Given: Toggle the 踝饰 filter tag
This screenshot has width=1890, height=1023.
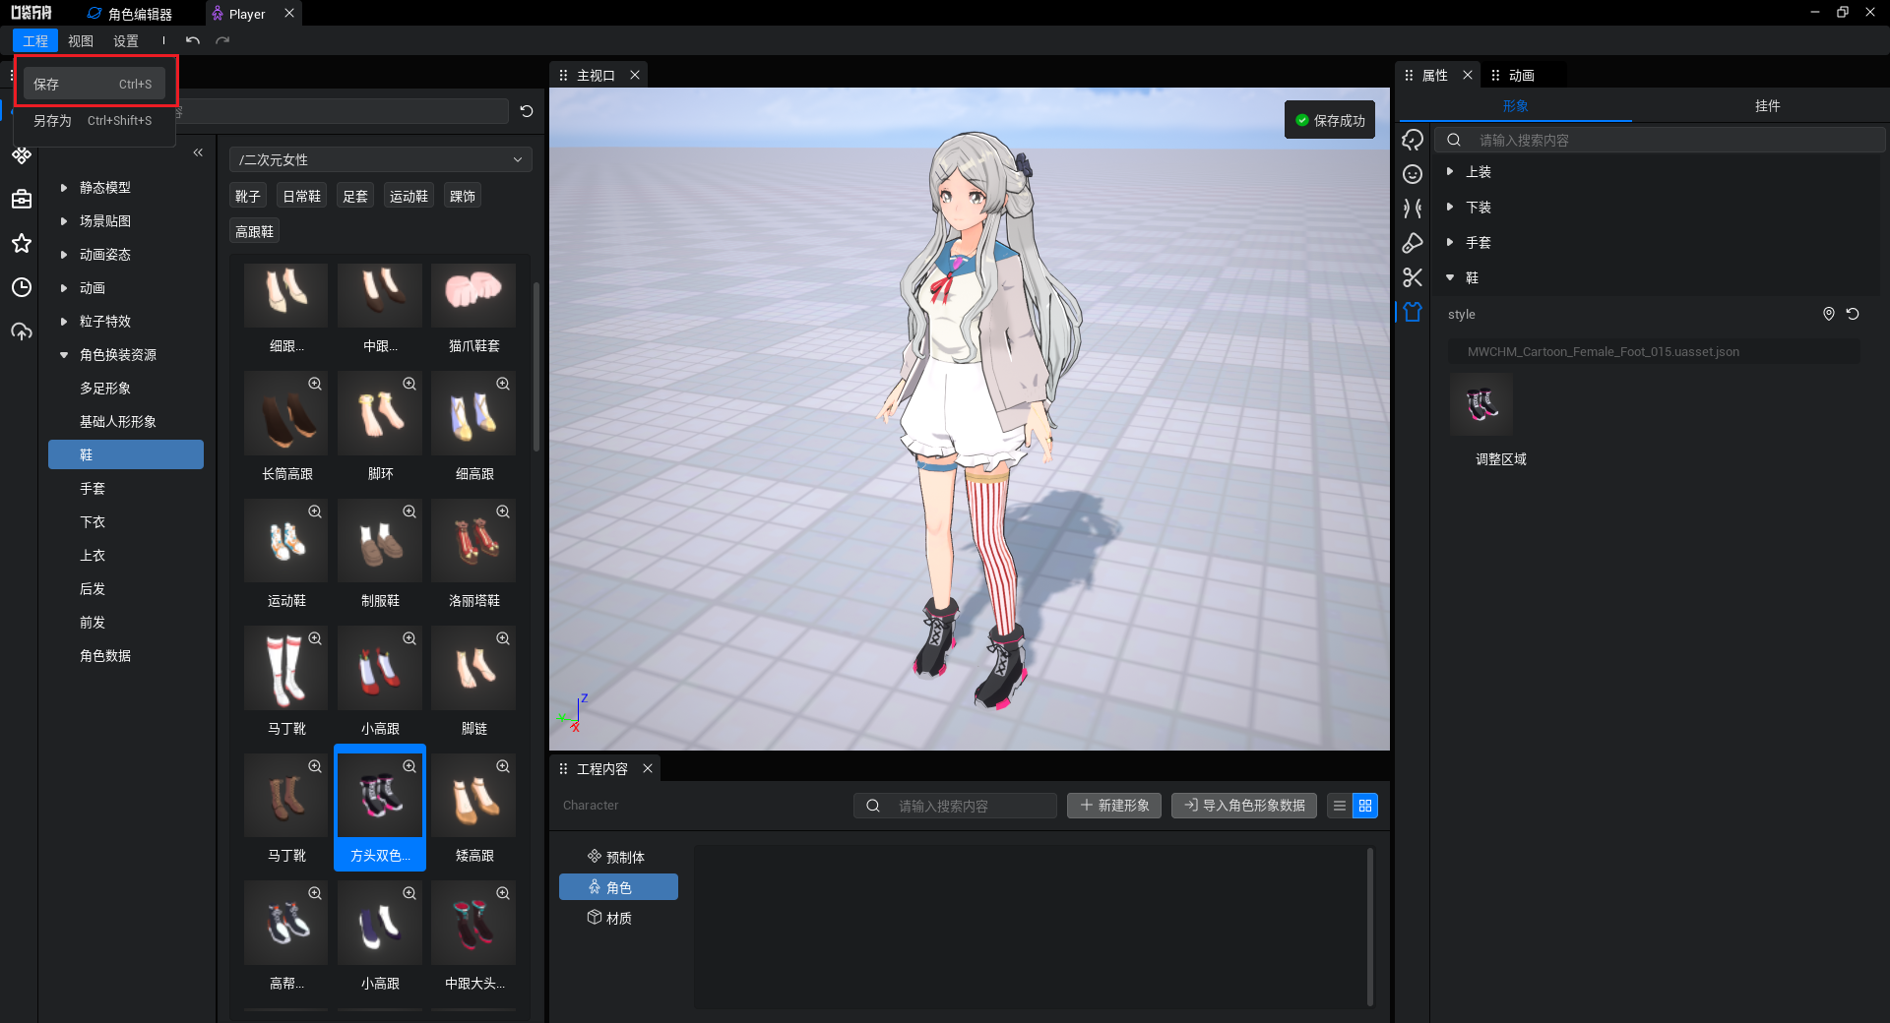Looking at the screenshot, I should pyautogui.click(x=463, y=196).
